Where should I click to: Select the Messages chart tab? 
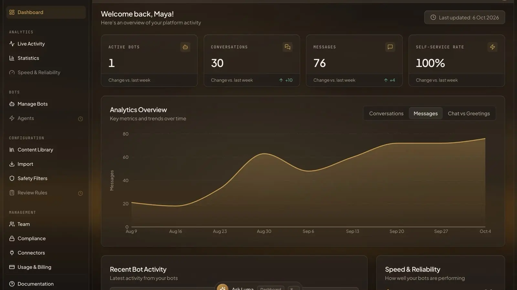point(426,113)
